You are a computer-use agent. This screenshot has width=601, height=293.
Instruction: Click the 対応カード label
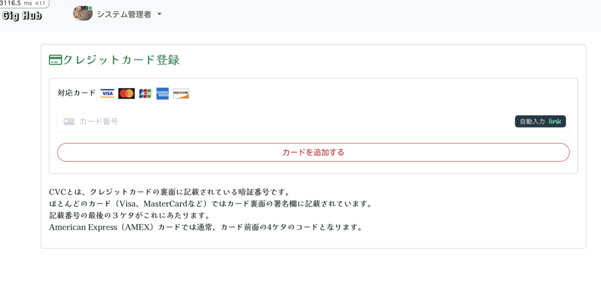point(76,93)
